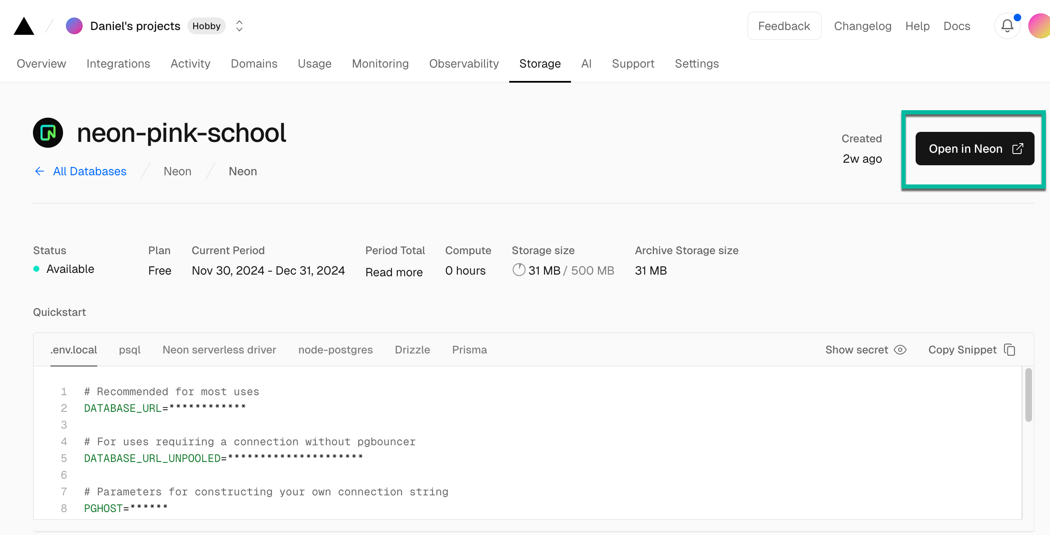Open the user profile avatar

click(x=1039, y=26)
